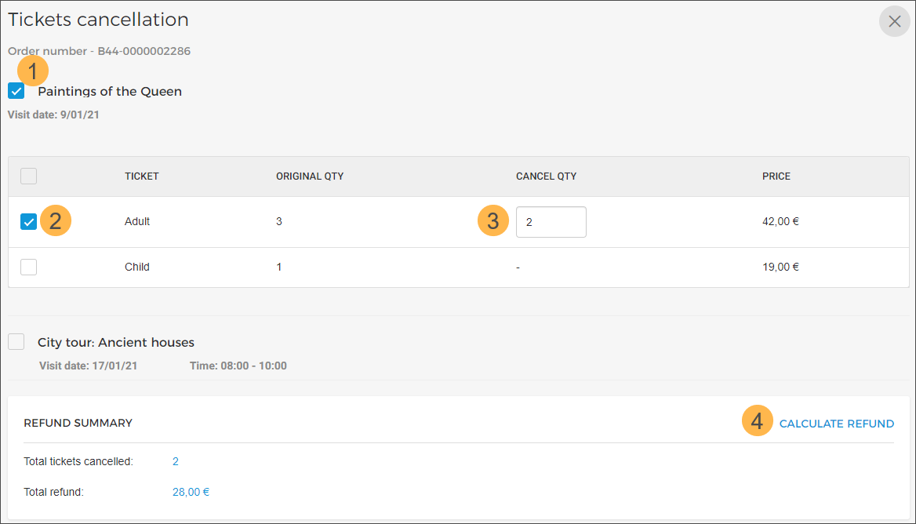Screen dimensions: 916x524
Task: Click the orange step 3 badge
Action: click(x=493, y=221)
